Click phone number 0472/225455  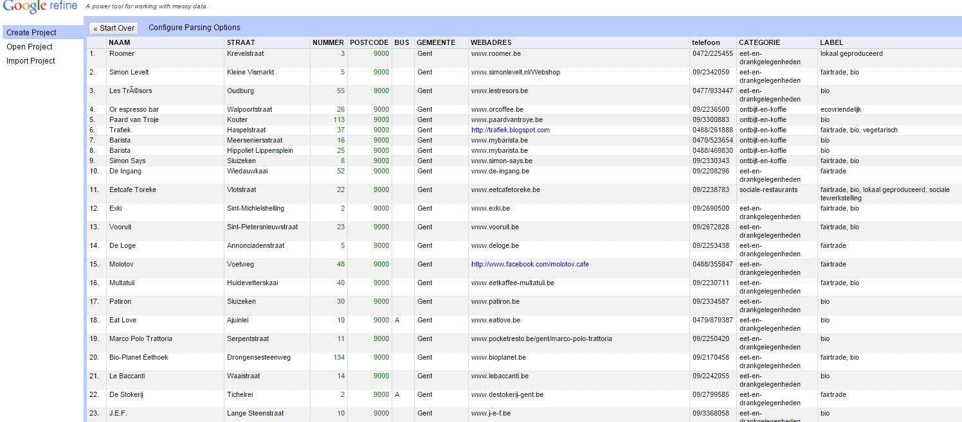click(x=712, y=53)
